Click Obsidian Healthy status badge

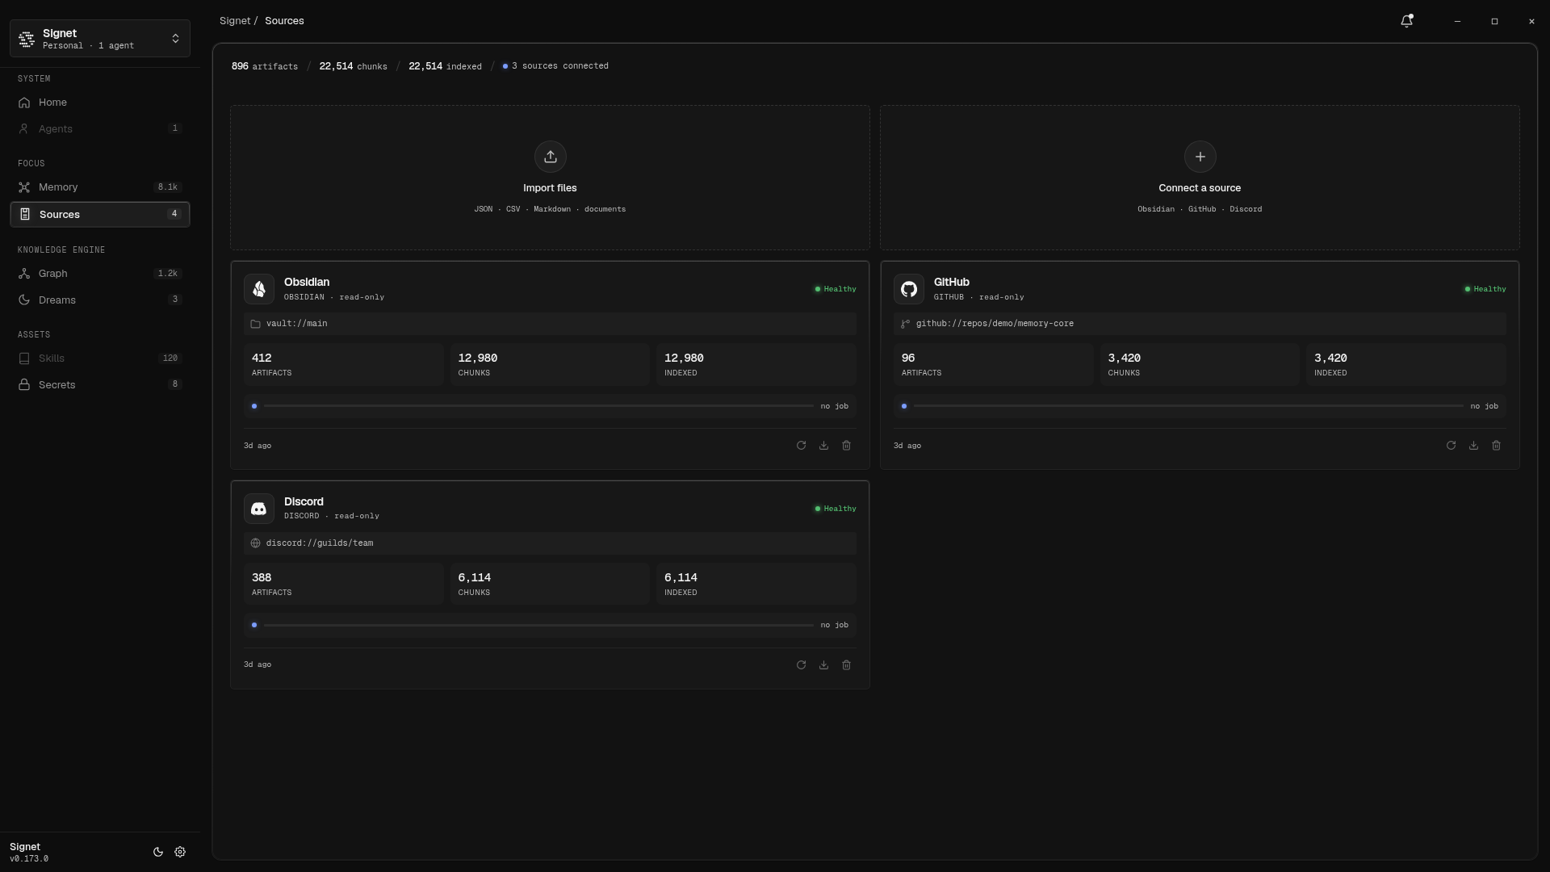pyautogui.click(x=836, y=289)
